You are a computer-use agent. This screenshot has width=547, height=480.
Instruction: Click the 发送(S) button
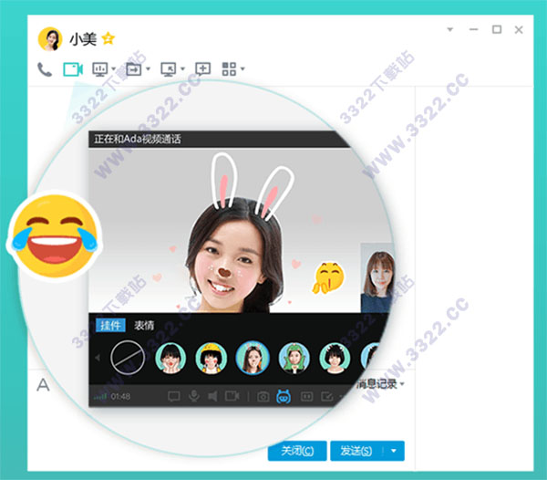[356, 451]
